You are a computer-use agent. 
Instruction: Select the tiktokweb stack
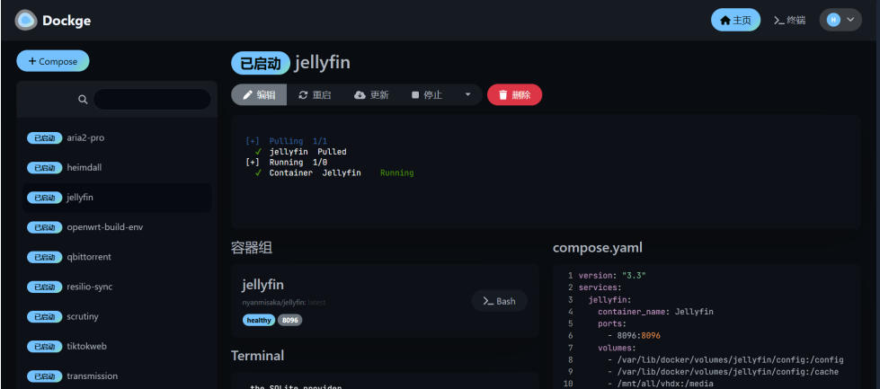pyautogui.click(x=117, y=347)
